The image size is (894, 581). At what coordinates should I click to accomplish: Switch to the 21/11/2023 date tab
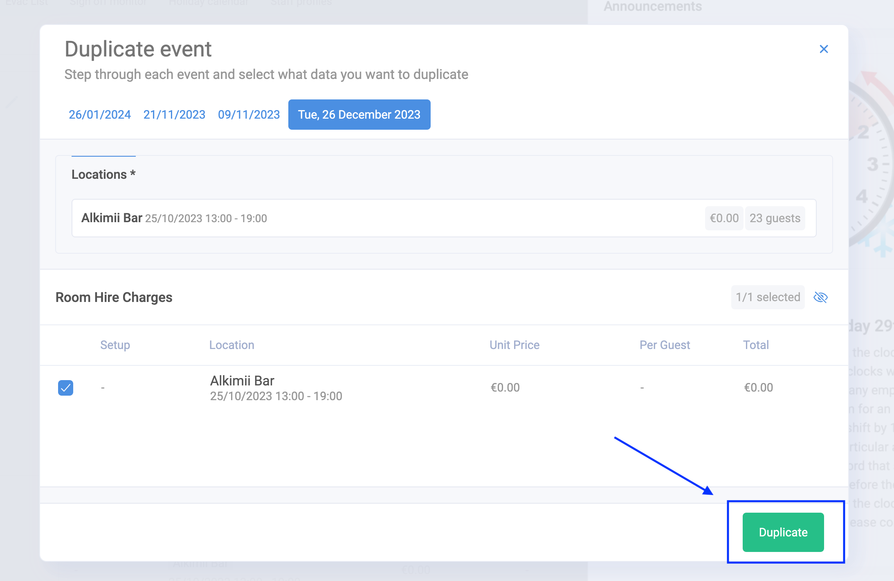click(174, 115)
